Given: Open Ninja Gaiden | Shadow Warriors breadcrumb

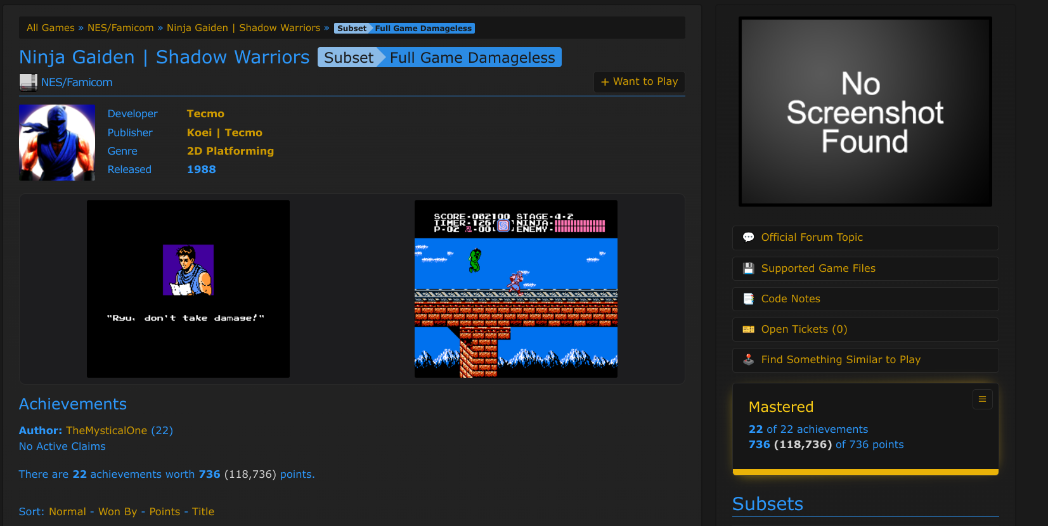Looking at the screenshot, I should pyautogui.click(x=243, y=28).
